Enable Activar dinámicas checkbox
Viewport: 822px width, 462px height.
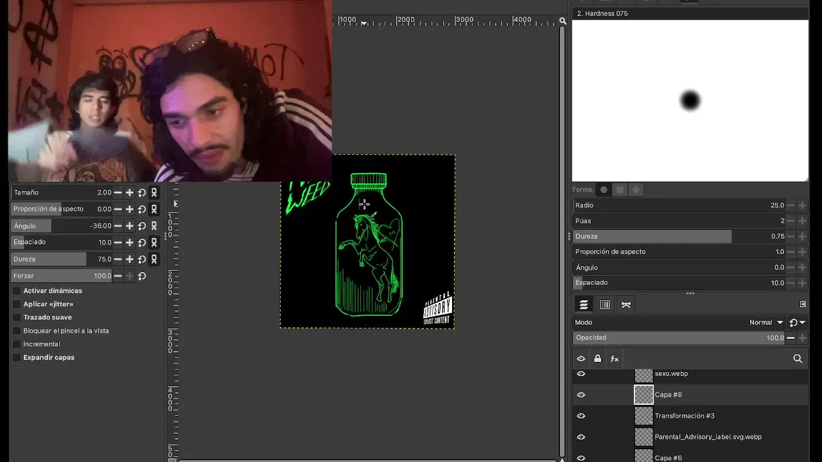point(17,291)
